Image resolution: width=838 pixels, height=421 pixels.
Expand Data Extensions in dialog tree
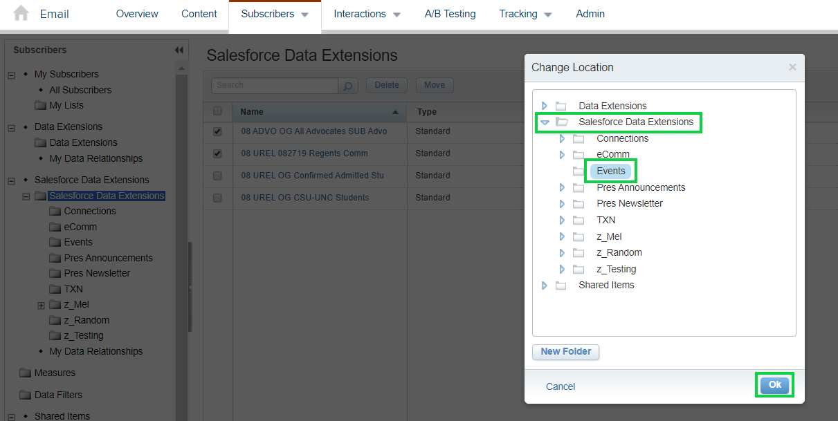tap(544, 106)
